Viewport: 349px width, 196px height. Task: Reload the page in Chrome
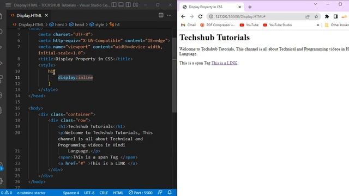point(200,16)
